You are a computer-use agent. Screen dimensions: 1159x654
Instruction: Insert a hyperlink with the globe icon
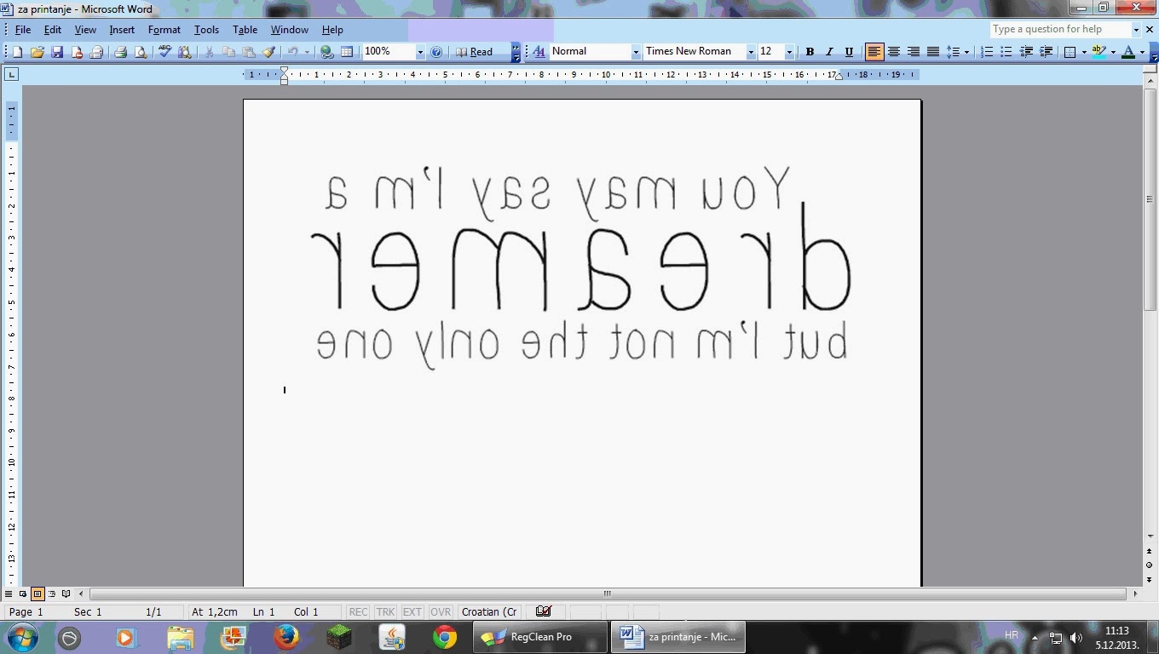pyautogui.click(x=326, y=52)
